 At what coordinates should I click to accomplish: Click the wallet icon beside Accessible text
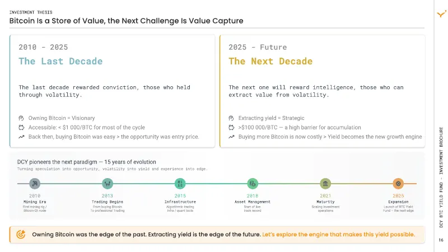pos(21,128)
